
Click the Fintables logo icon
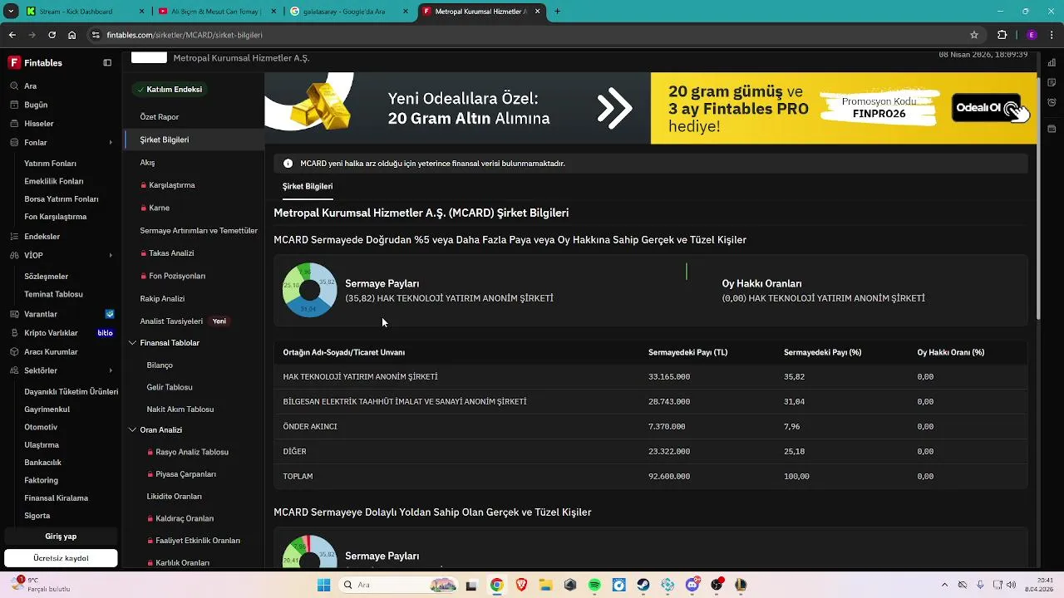coord(14,62)
